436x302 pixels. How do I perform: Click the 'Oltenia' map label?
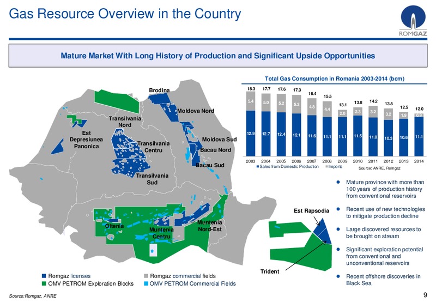click(x=114, y=226)
